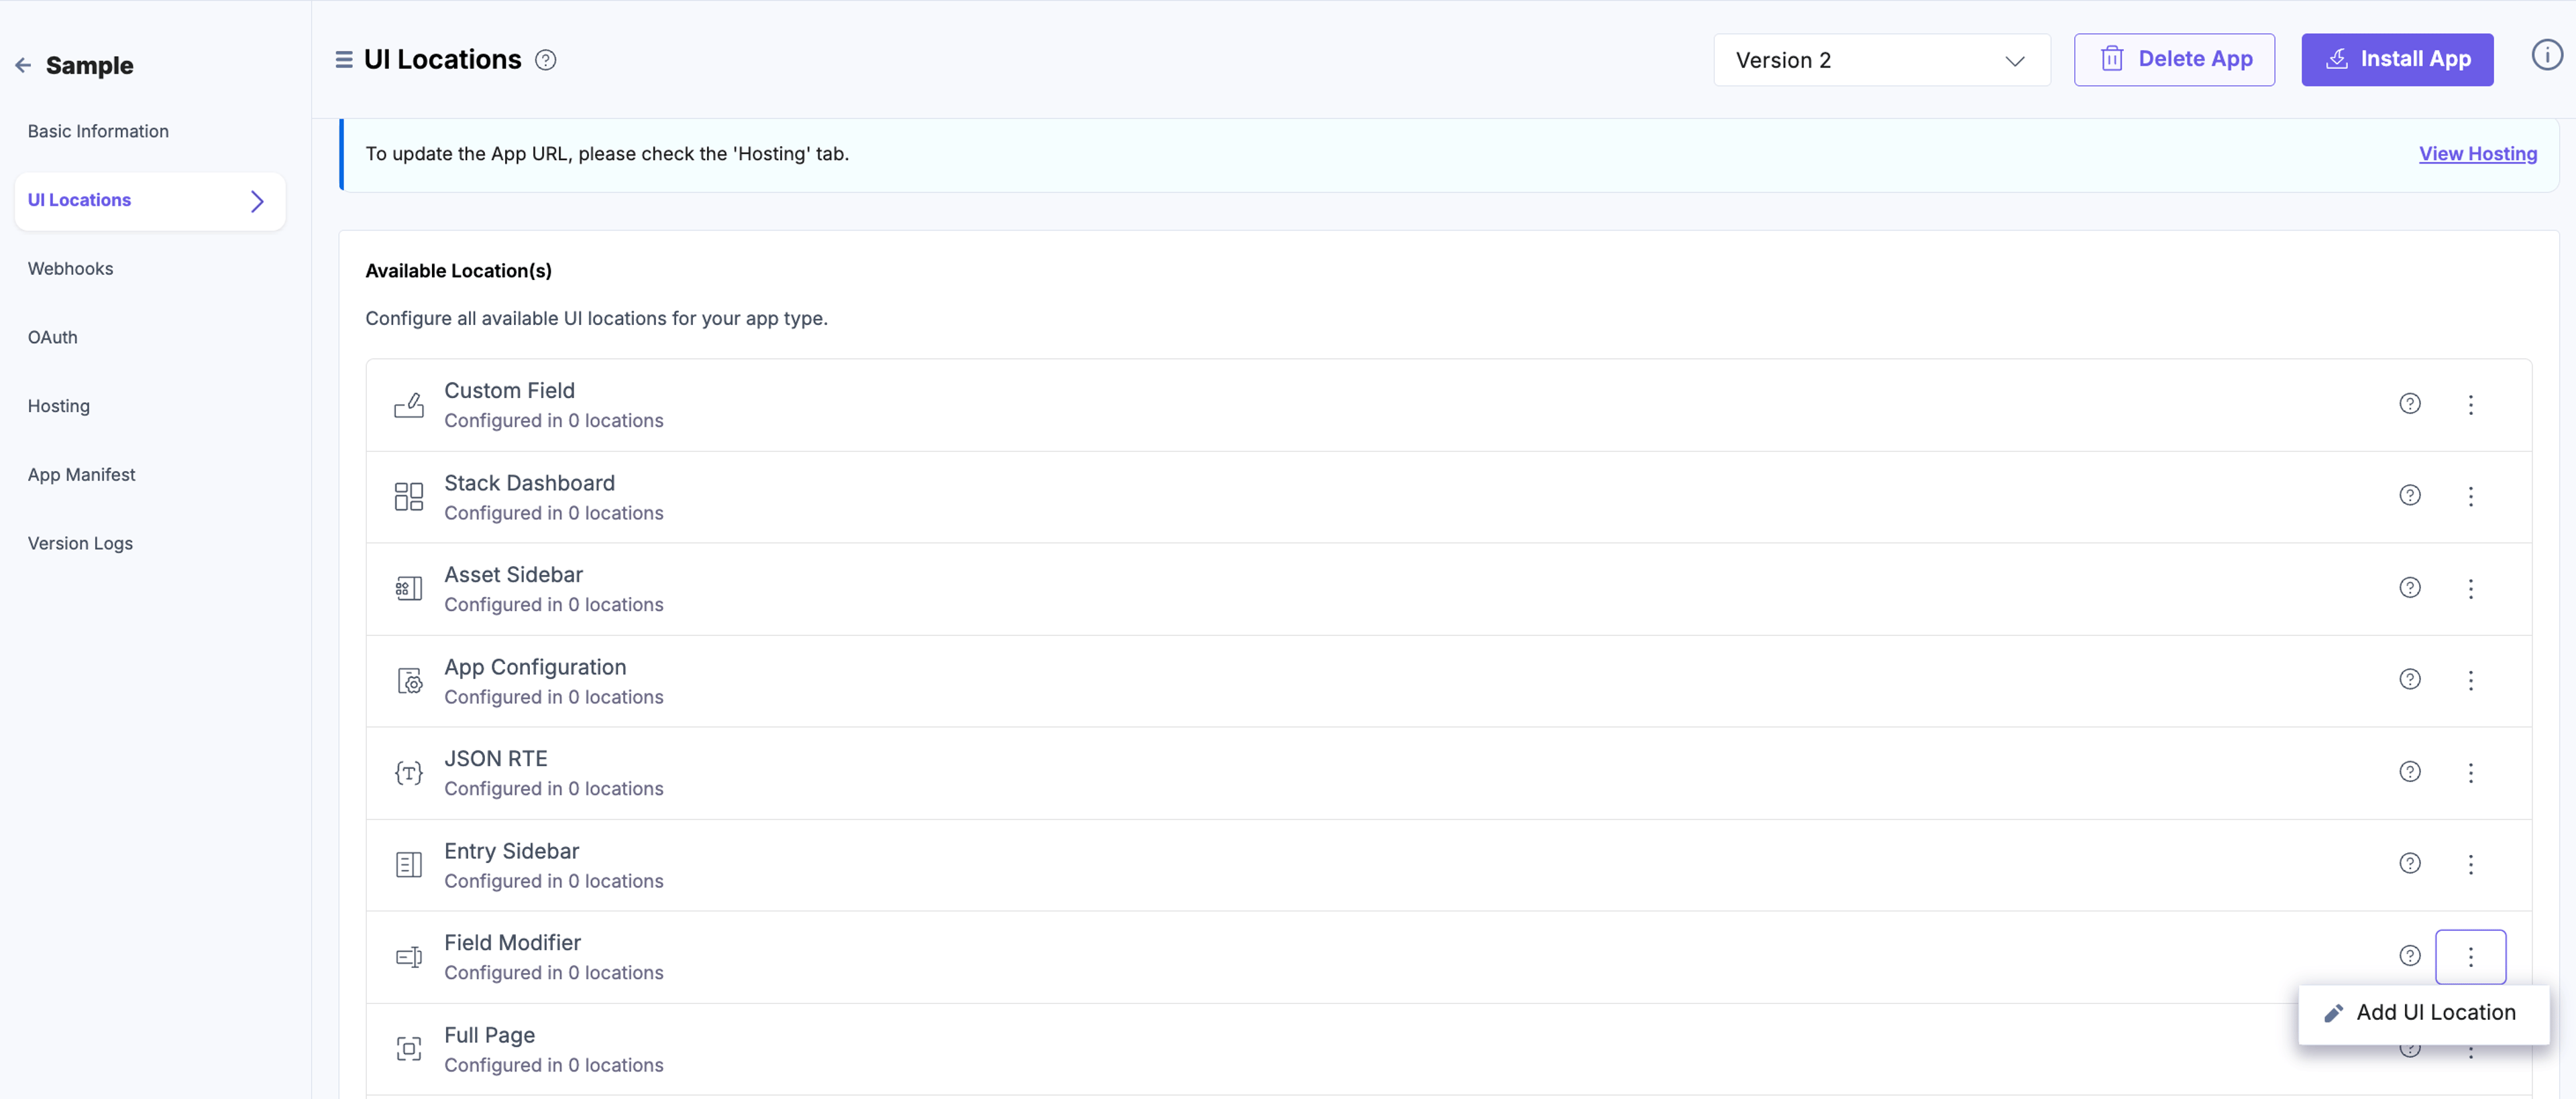Open the Version 2 dropdown
The image size is (2576, 1099).
tap(1881, 60)
